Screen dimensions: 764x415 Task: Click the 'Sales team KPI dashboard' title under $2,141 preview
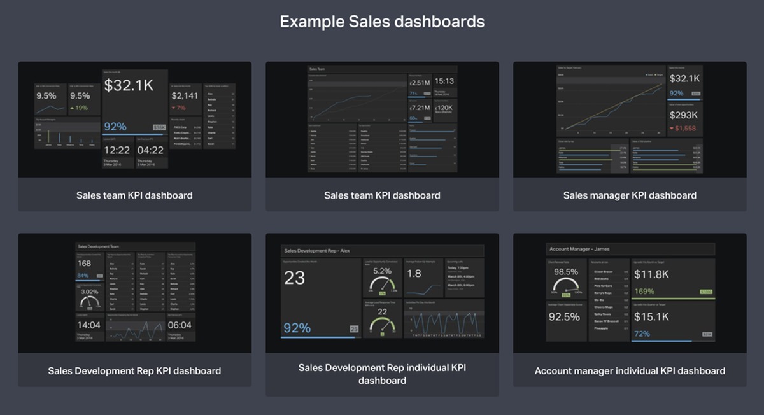134,195
